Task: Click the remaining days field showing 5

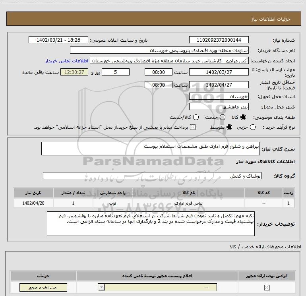Action: pyautogui.click(x=116, y=72)
